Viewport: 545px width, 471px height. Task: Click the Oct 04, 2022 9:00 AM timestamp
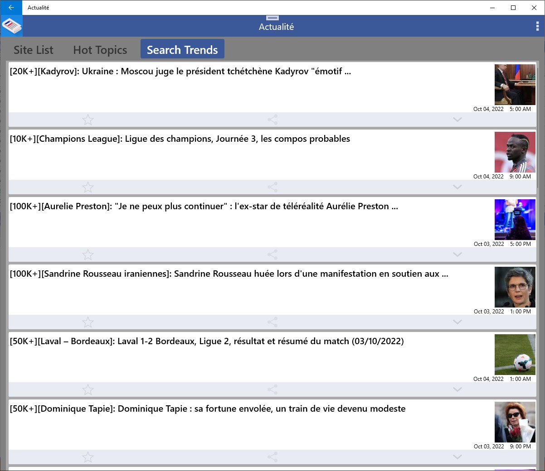pos(502,177)
